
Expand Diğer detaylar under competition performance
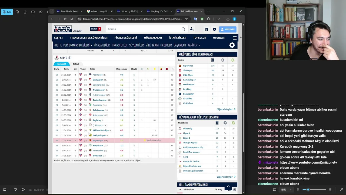(x=226, y=177)
